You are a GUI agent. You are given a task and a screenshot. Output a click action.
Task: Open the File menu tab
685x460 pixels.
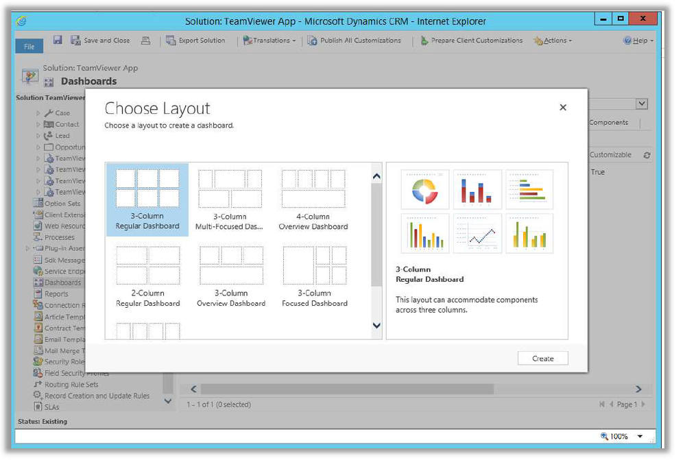click(29, 47)
